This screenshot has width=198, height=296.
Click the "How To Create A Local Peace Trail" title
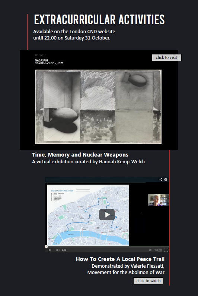point(120,259)
